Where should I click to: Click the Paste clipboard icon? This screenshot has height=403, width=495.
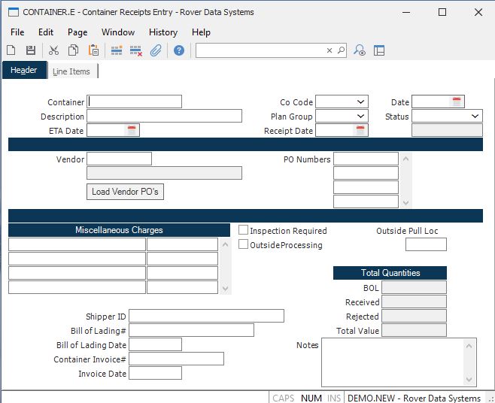coord(94,50)
